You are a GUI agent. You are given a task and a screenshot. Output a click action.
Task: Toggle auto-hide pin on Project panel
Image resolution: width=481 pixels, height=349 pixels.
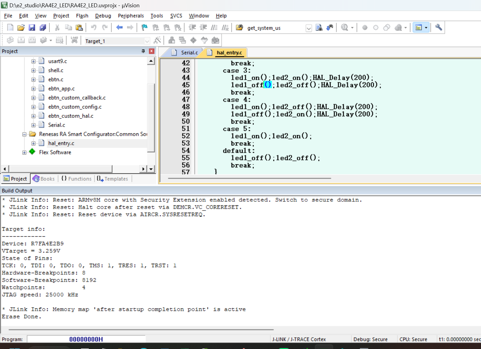pyautogui.click(x=143, y=51)
